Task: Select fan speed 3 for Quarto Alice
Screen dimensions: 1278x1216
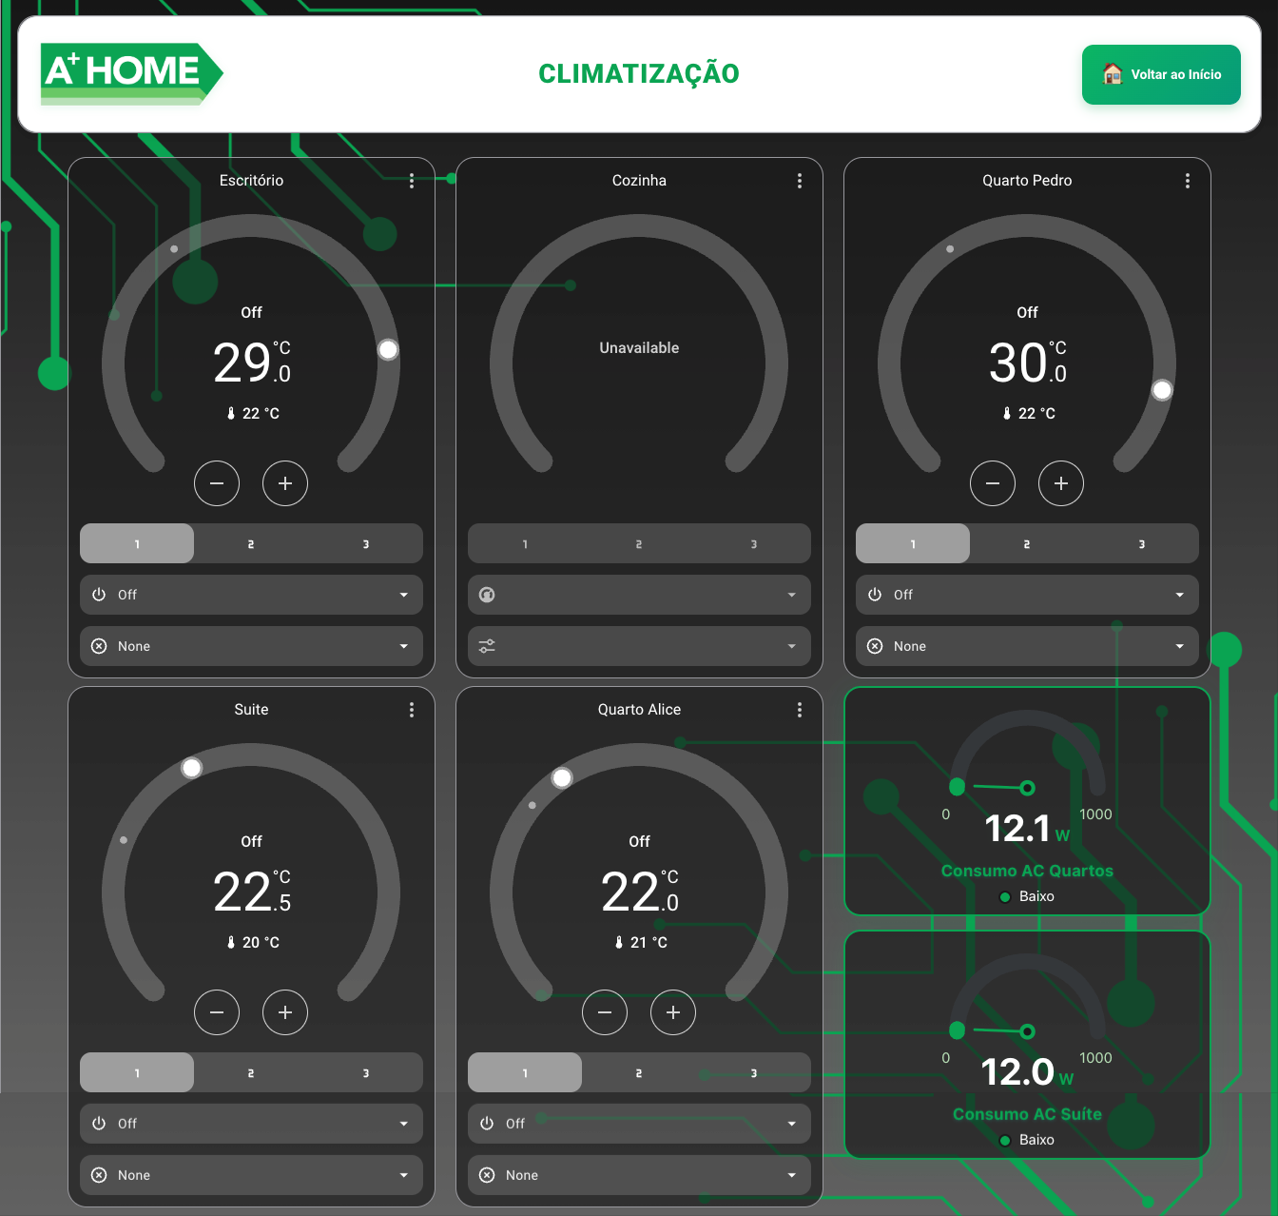Action: [753, 1073]
